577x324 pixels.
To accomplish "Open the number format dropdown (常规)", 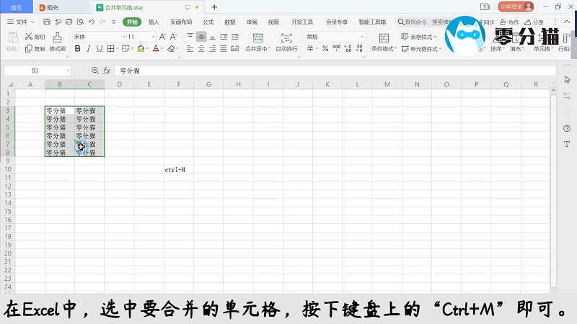I will [334, 37].
